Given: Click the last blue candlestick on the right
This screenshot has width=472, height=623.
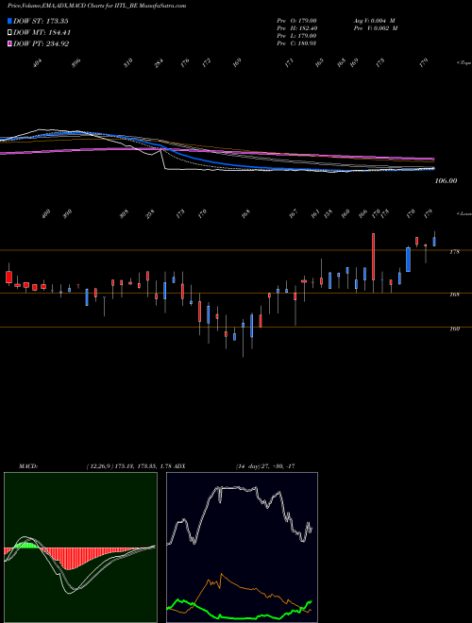Looking at the screenshot, I should tap(434, 242).
